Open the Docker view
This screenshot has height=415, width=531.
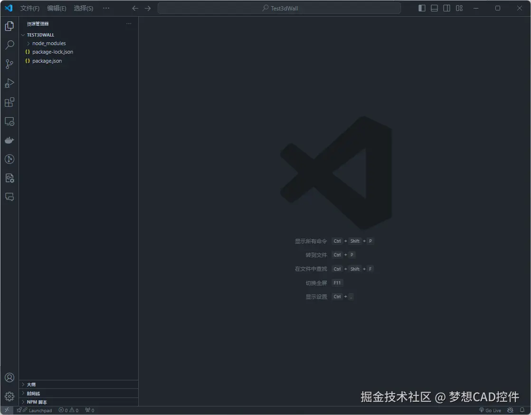click(9, 140)
